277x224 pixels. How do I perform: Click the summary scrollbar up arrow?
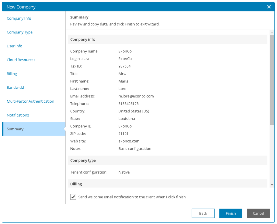point(272,32)
